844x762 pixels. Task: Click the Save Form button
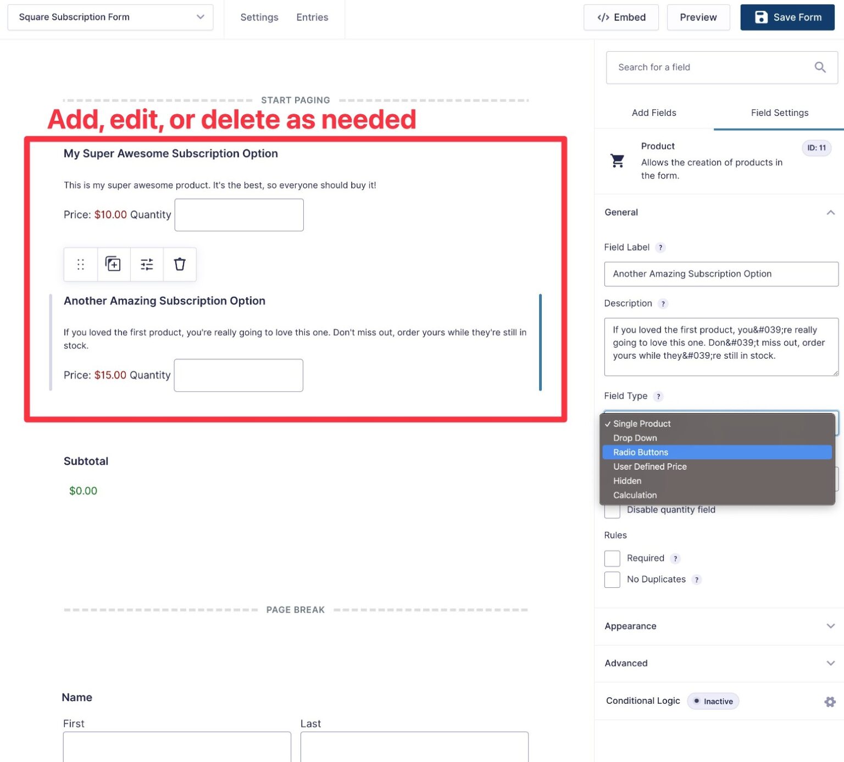click(x=787, y=17)
